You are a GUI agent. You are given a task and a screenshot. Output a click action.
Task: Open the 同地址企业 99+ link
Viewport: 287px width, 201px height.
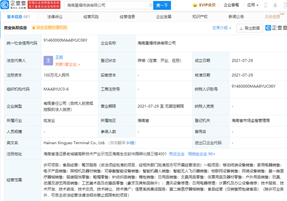tap(201, 154)
